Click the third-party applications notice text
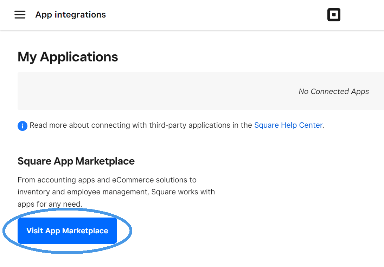Viewport: 384px width, 267px height. (x=141, y=125)
